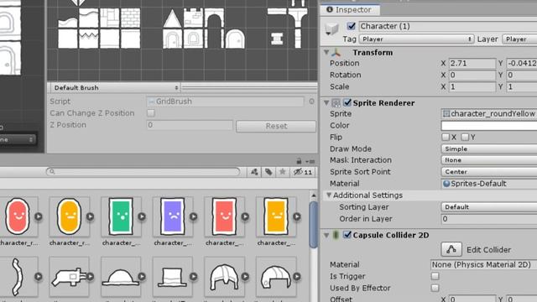Screen dimensions: 537x302
Task: Expand the green square character sprite arrow
Action: [x=142, y=216]
